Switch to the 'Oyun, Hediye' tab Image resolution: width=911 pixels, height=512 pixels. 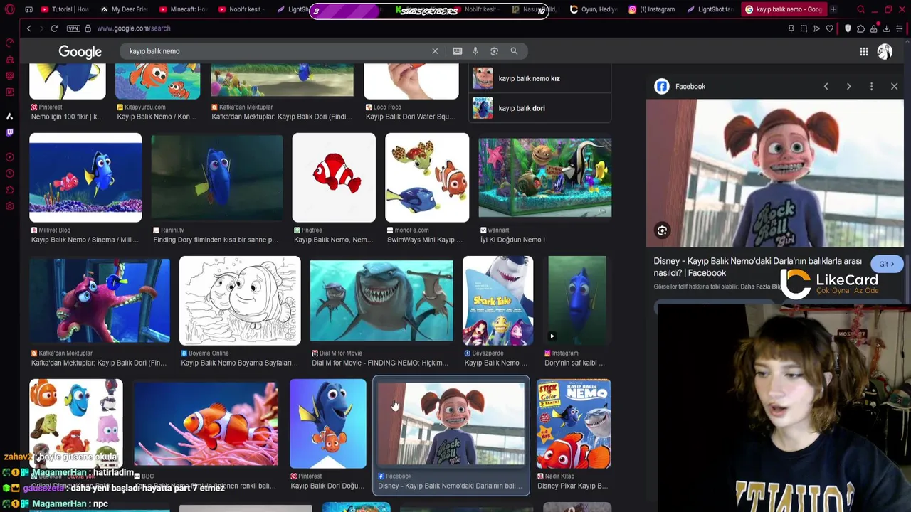(x=592, y=9)
